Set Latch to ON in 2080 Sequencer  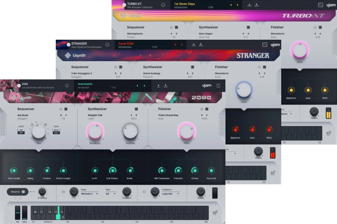point(21,130)
